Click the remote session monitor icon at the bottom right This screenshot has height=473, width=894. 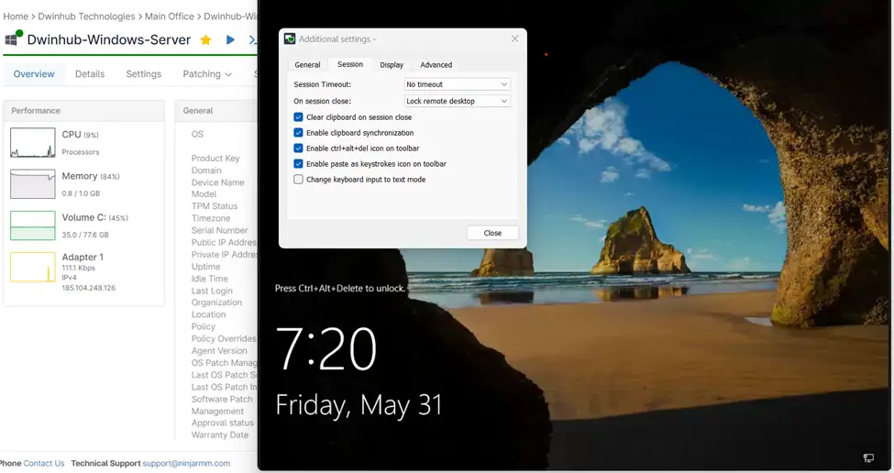coord(868,457)
